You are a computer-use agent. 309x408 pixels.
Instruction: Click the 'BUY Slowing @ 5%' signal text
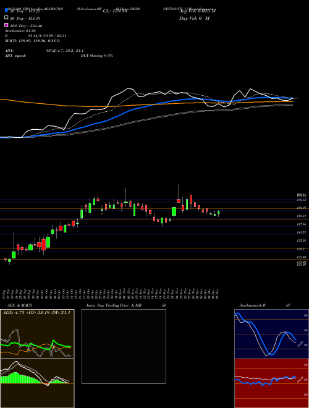click(97, 56)
